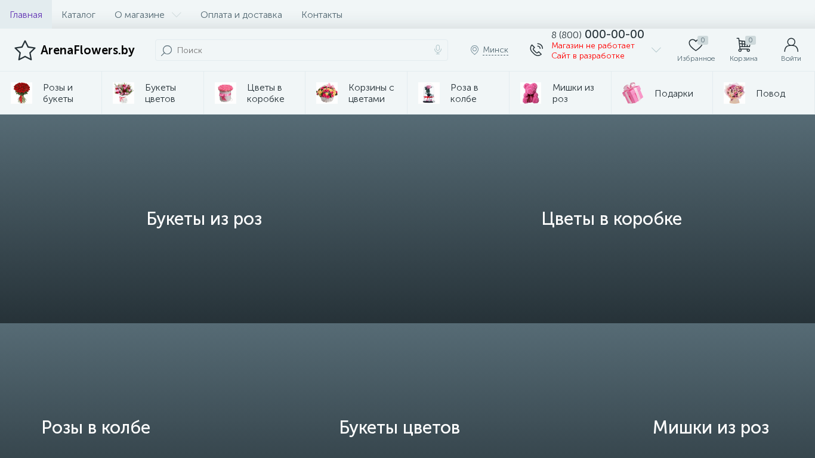Select the Роза в колбе category label

tap(464, 93)
